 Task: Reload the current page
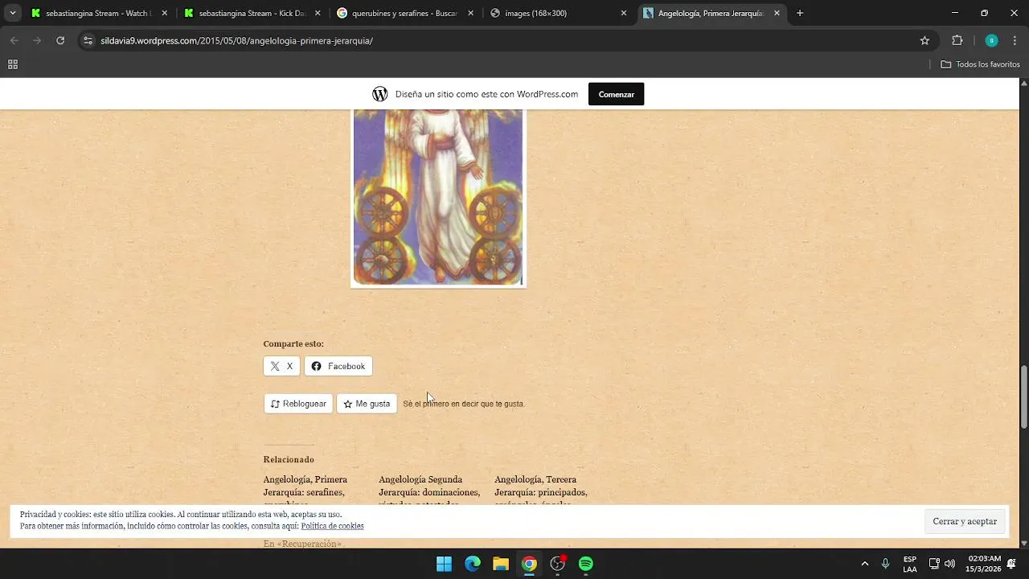pos(60,40)
